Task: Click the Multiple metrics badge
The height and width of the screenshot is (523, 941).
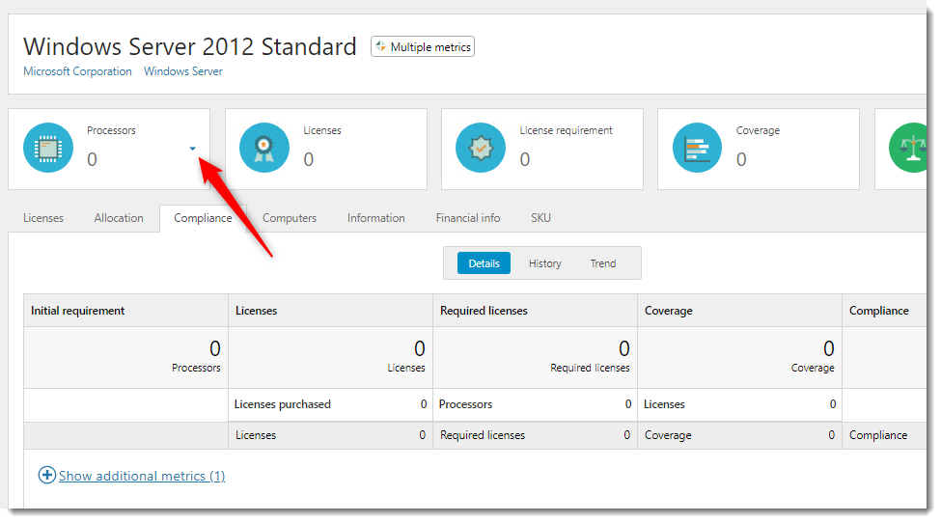Action: pos(423,46)
